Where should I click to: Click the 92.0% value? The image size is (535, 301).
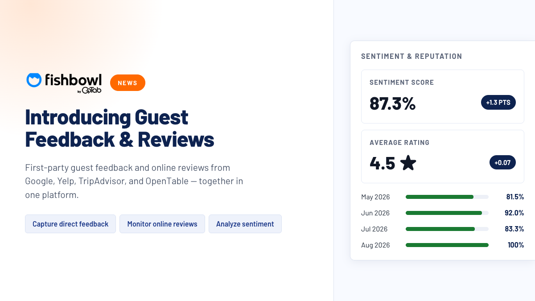coord(514,213)
